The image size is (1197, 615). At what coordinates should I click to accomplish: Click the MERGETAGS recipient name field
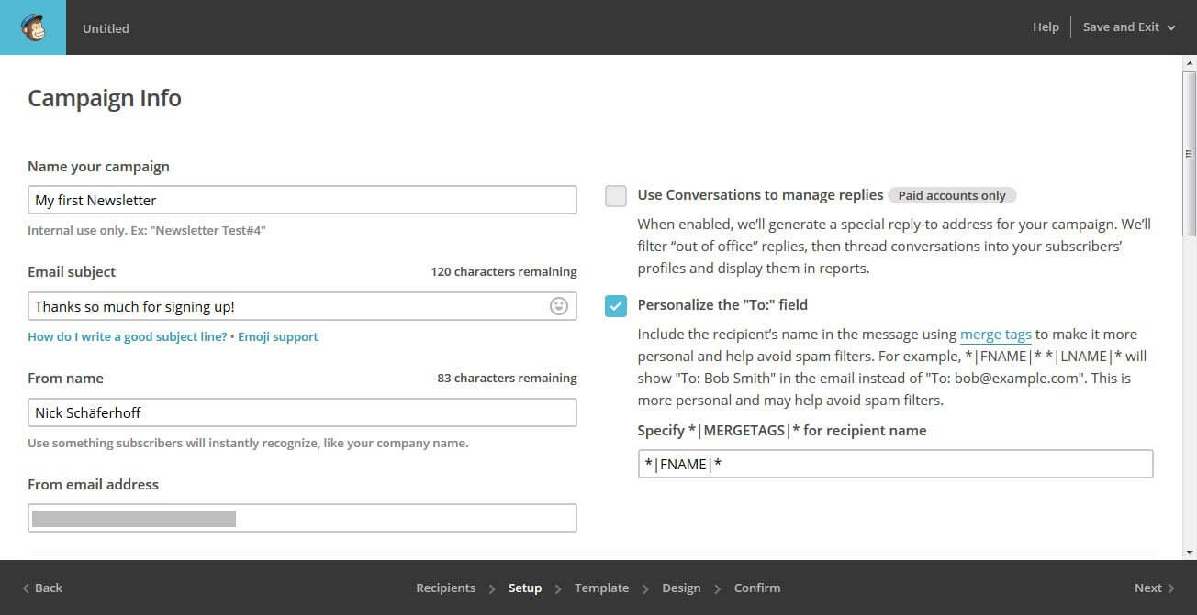pyautogui.click(x=895, y=464)
